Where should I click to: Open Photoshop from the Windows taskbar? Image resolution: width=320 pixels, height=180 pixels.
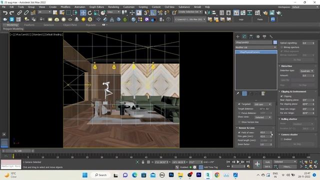[171, 175]
